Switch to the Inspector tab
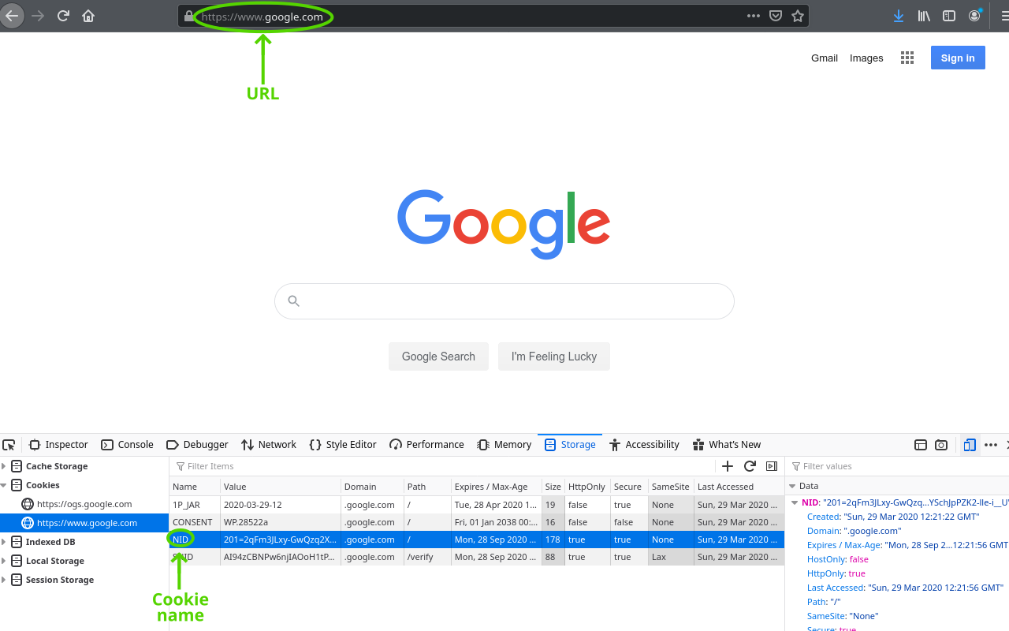The height and width of the screenshot is (631, 1009). [58, 445]
